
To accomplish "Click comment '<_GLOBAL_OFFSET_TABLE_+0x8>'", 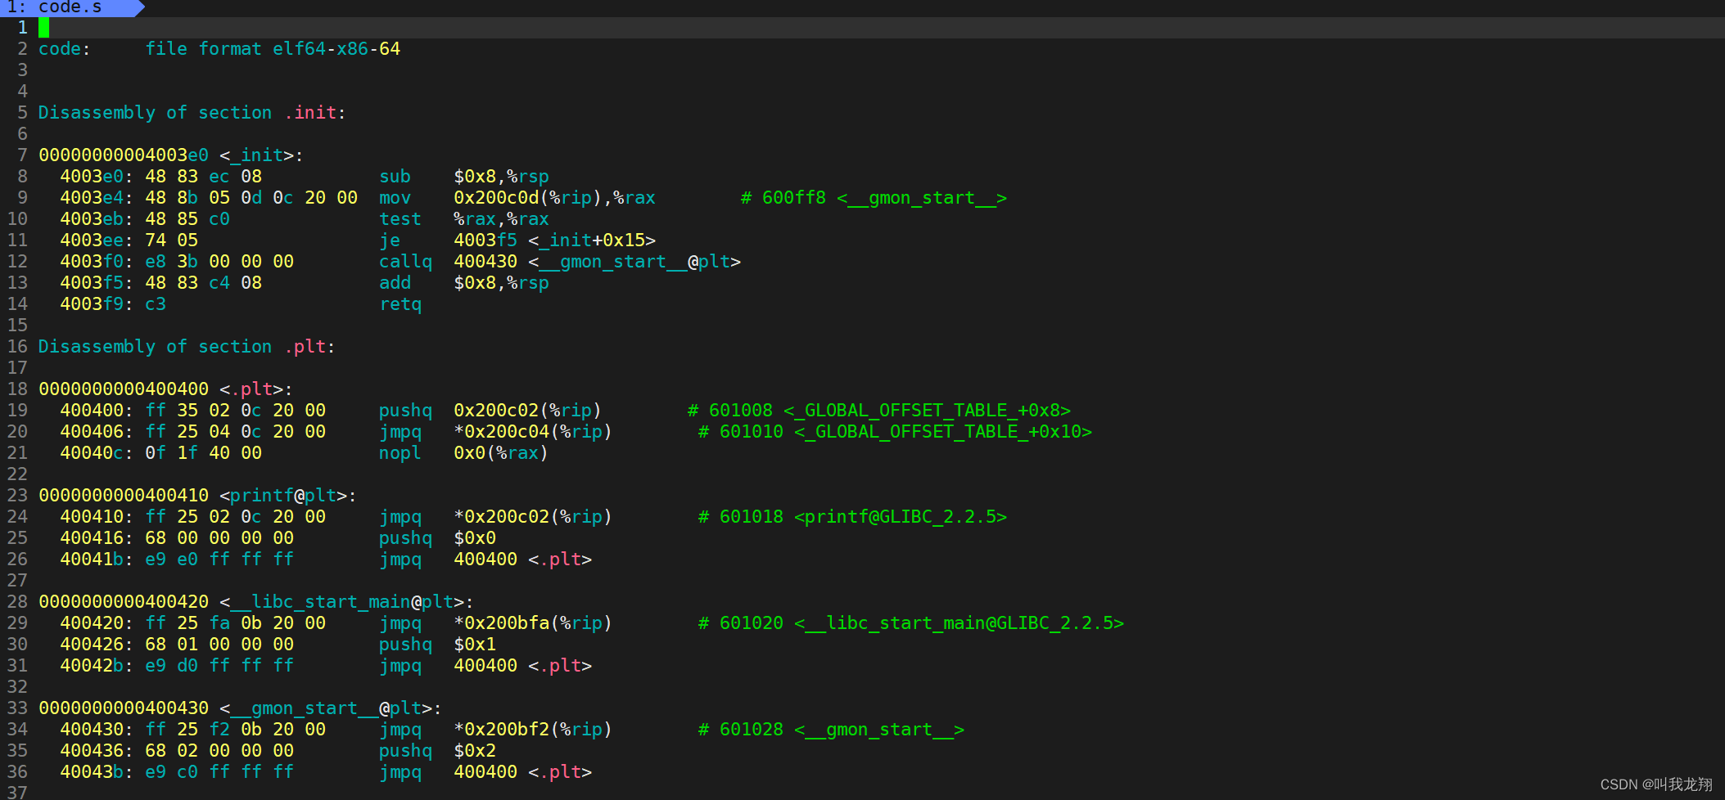I will pyautogui.click(x=927, y=411).
